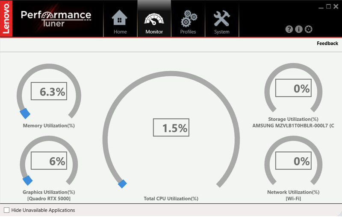The width and height of the screenshot is (342, 217).
Task: Click the help question mark icon
Action: (289, 29)
